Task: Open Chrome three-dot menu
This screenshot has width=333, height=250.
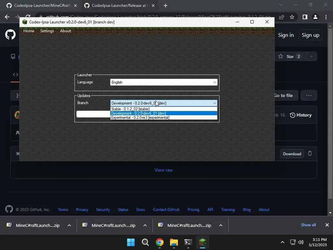Action: [x=326, y=17]
